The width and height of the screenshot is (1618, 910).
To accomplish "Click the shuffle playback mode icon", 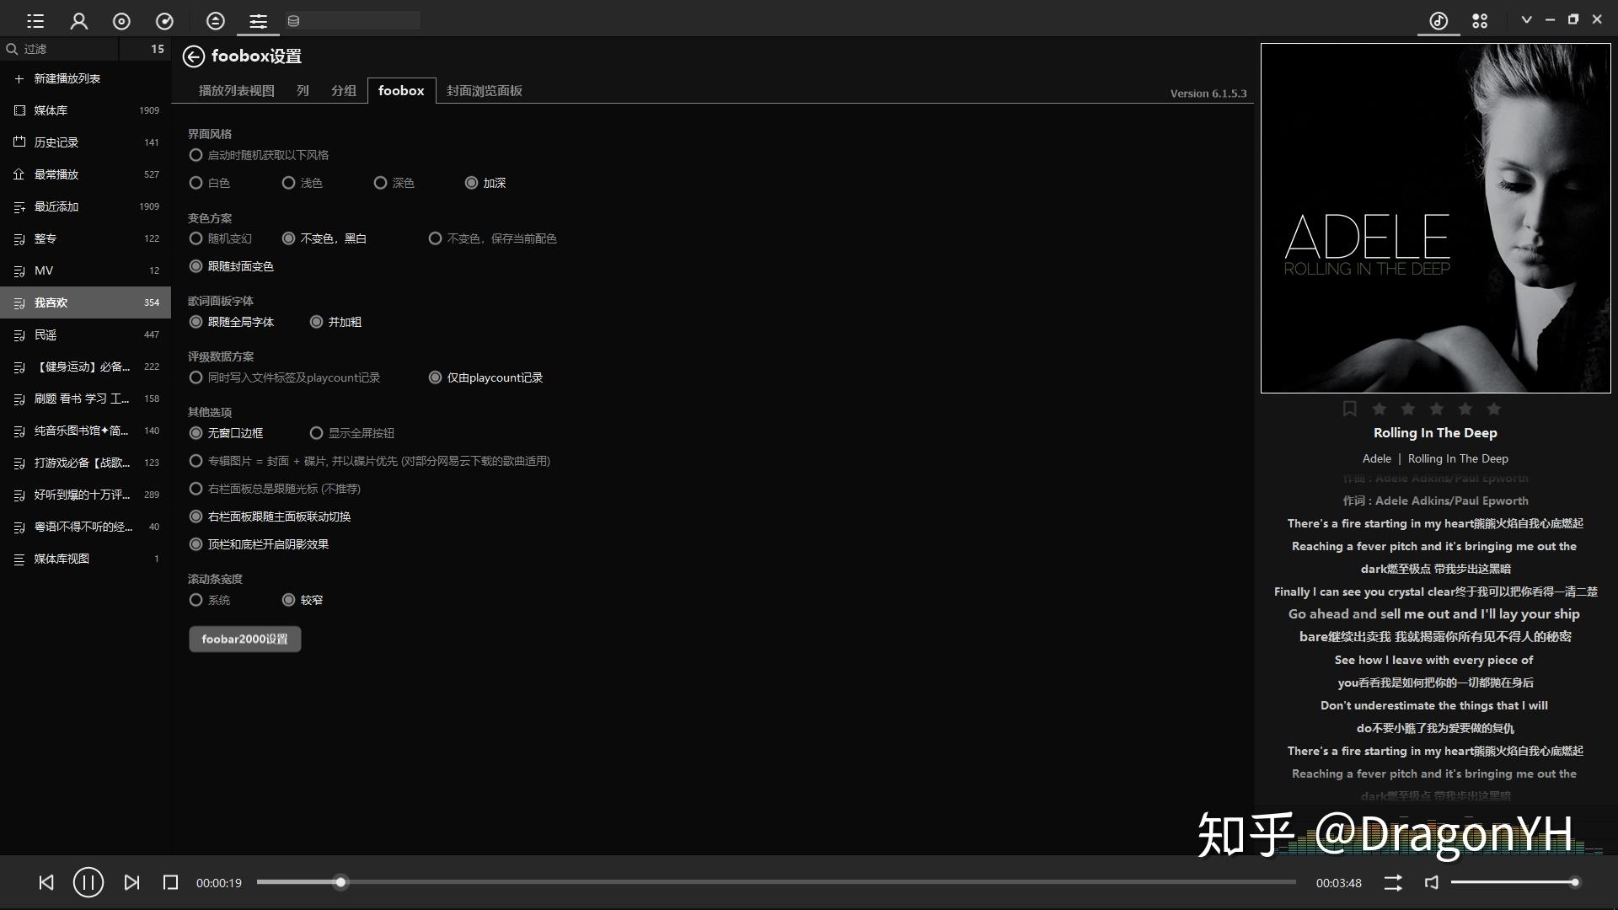I will point(1392,882).
